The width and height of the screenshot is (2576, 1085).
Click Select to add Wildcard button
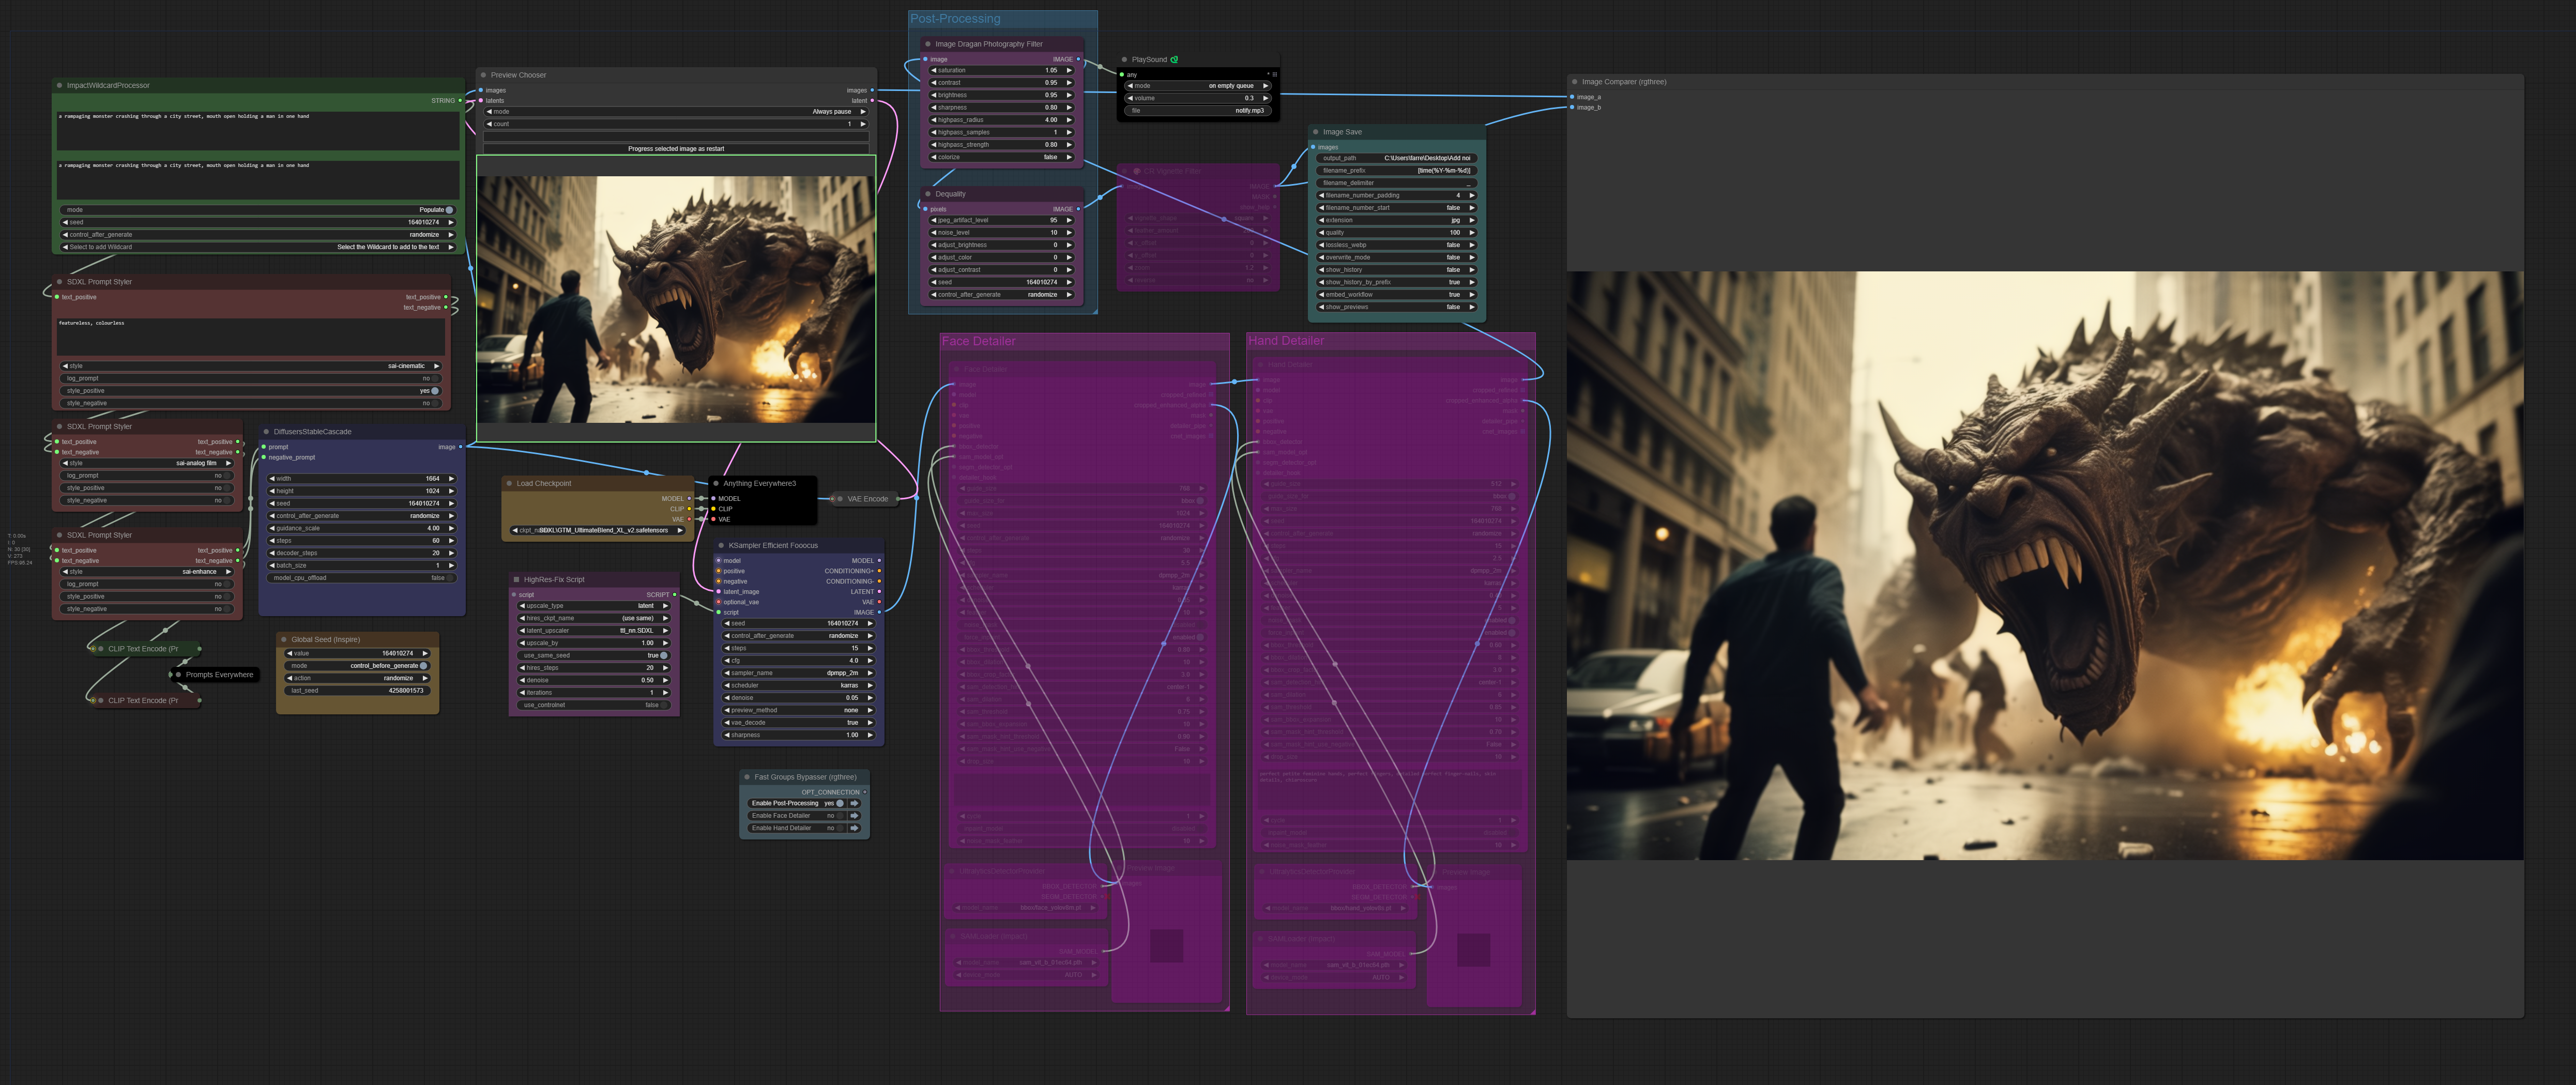click(x=258, y=247)
